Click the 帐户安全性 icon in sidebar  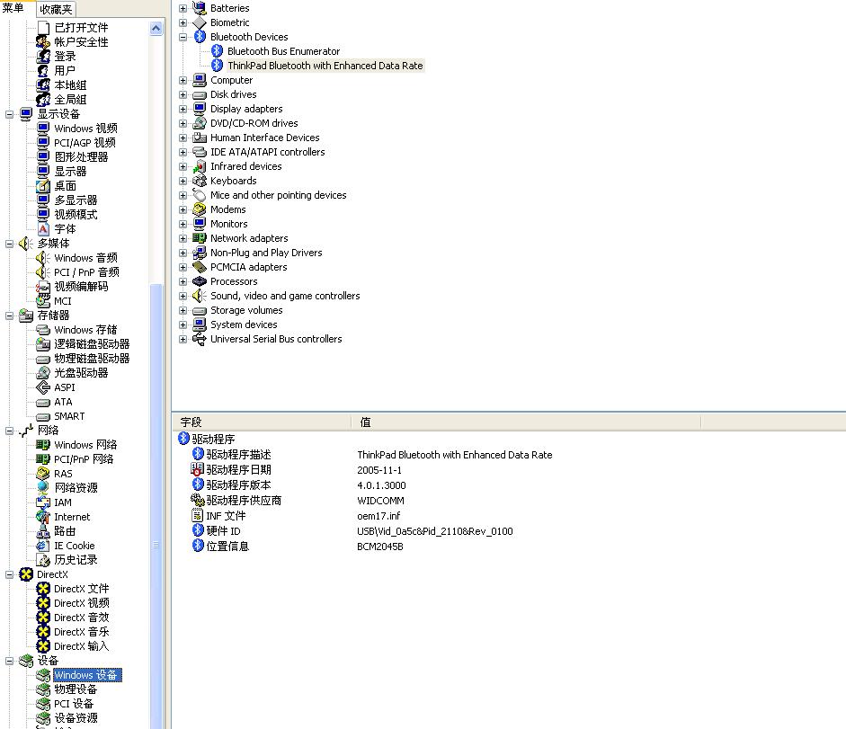(x=43, y=42)
